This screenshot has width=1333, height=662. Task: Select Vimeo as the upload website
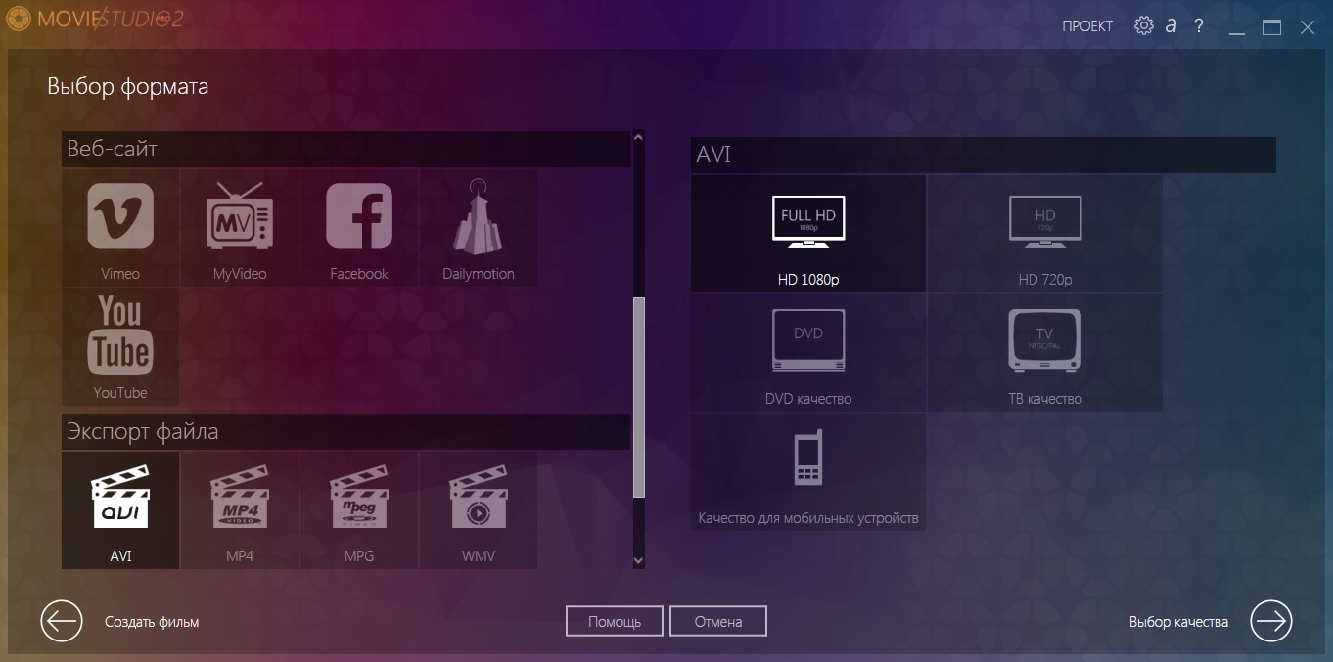pos(120,227)
